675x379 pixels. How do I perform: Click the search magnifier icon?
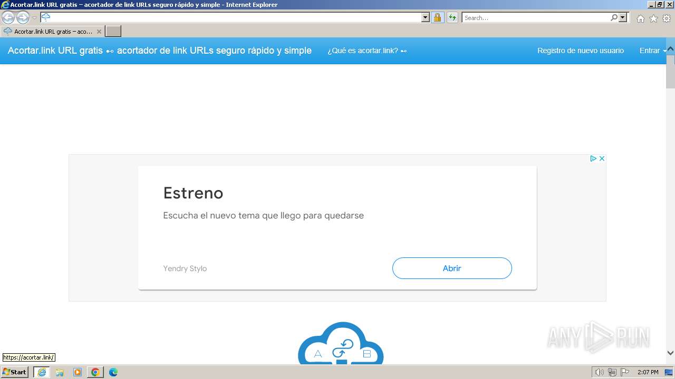point(614,17)
